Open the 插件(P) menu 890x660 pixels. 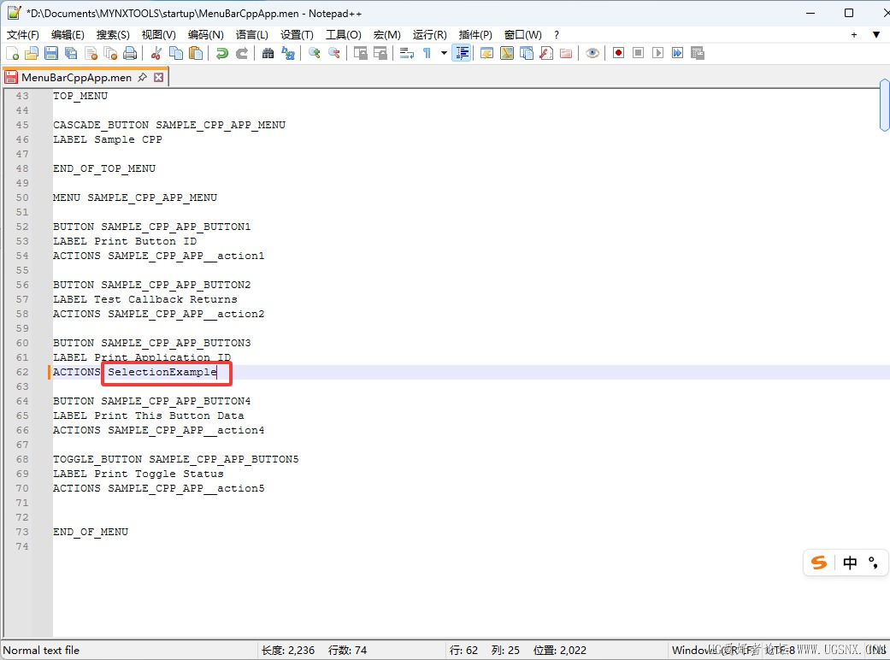pyautogui.click(x=475, y=35)
